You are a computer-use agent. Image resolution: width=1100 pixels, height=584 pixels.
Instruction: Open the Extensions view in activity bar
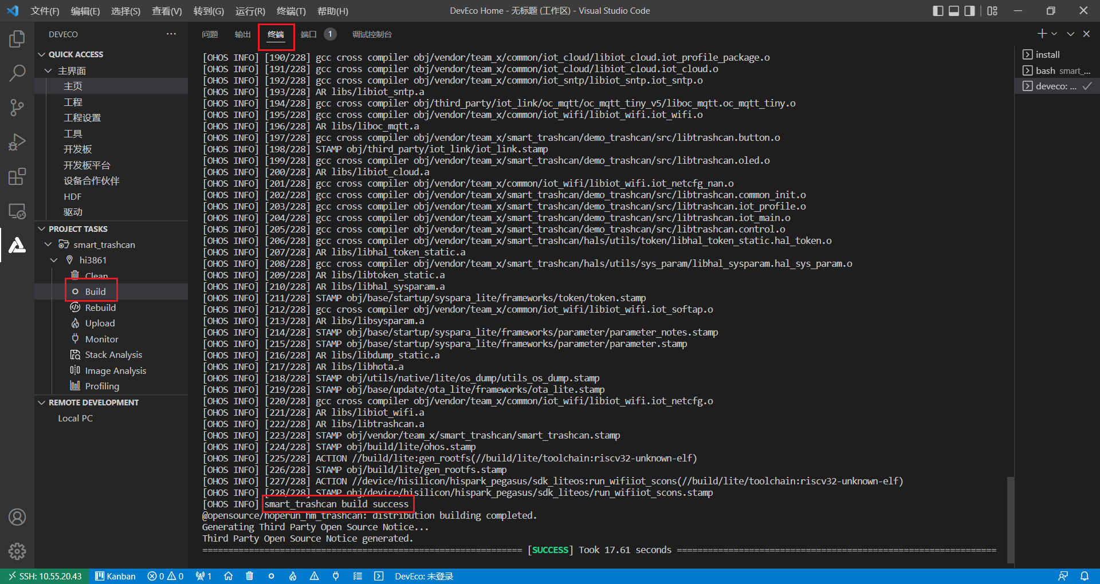coord(17,176)
